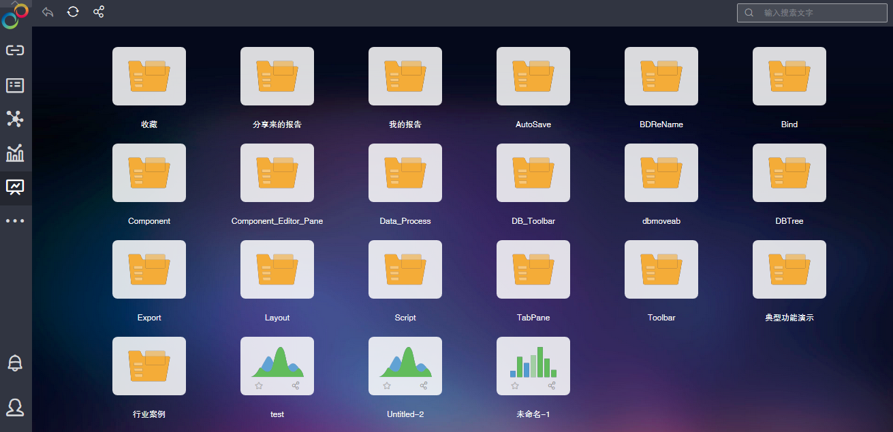Collapse the sidebar with the top chevron
The height and width of the screenshot is (432, 893).
(x=15, y=3)
